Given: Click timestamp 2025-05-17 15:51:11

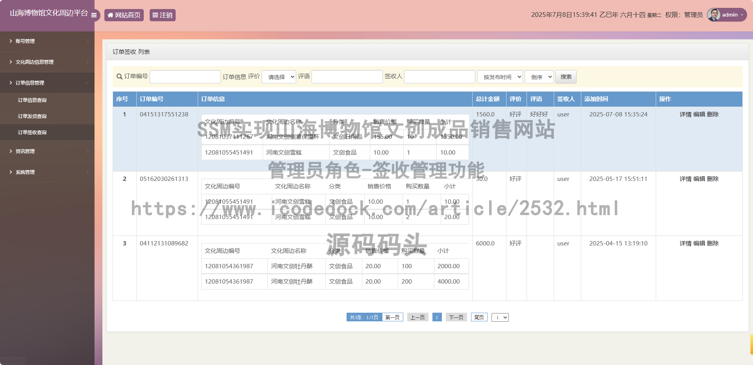Looking at the screenshot, I should (618, 179).
